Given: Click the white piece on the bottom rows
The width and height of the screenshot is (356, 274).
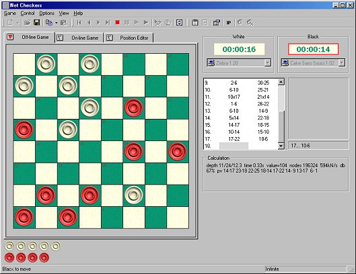Looking at the screenshot, I should point(134,195).
